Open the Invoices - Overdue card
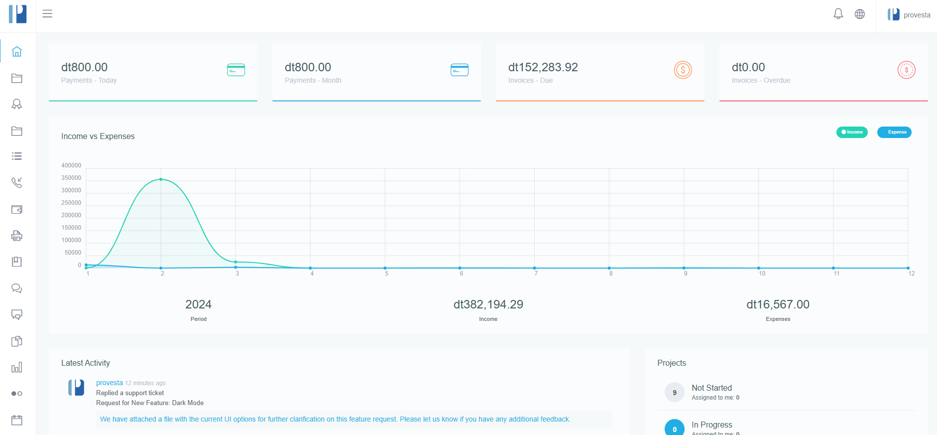This screenshot has width=937, height=435. coord(823,72)
